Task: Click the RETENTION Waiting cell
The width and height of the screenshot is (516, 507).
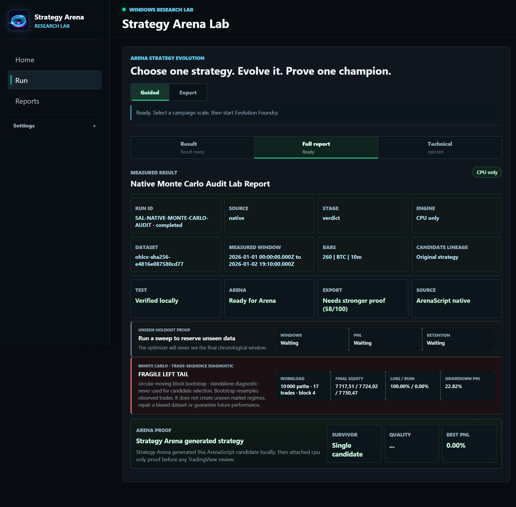Action: [458, 339]
